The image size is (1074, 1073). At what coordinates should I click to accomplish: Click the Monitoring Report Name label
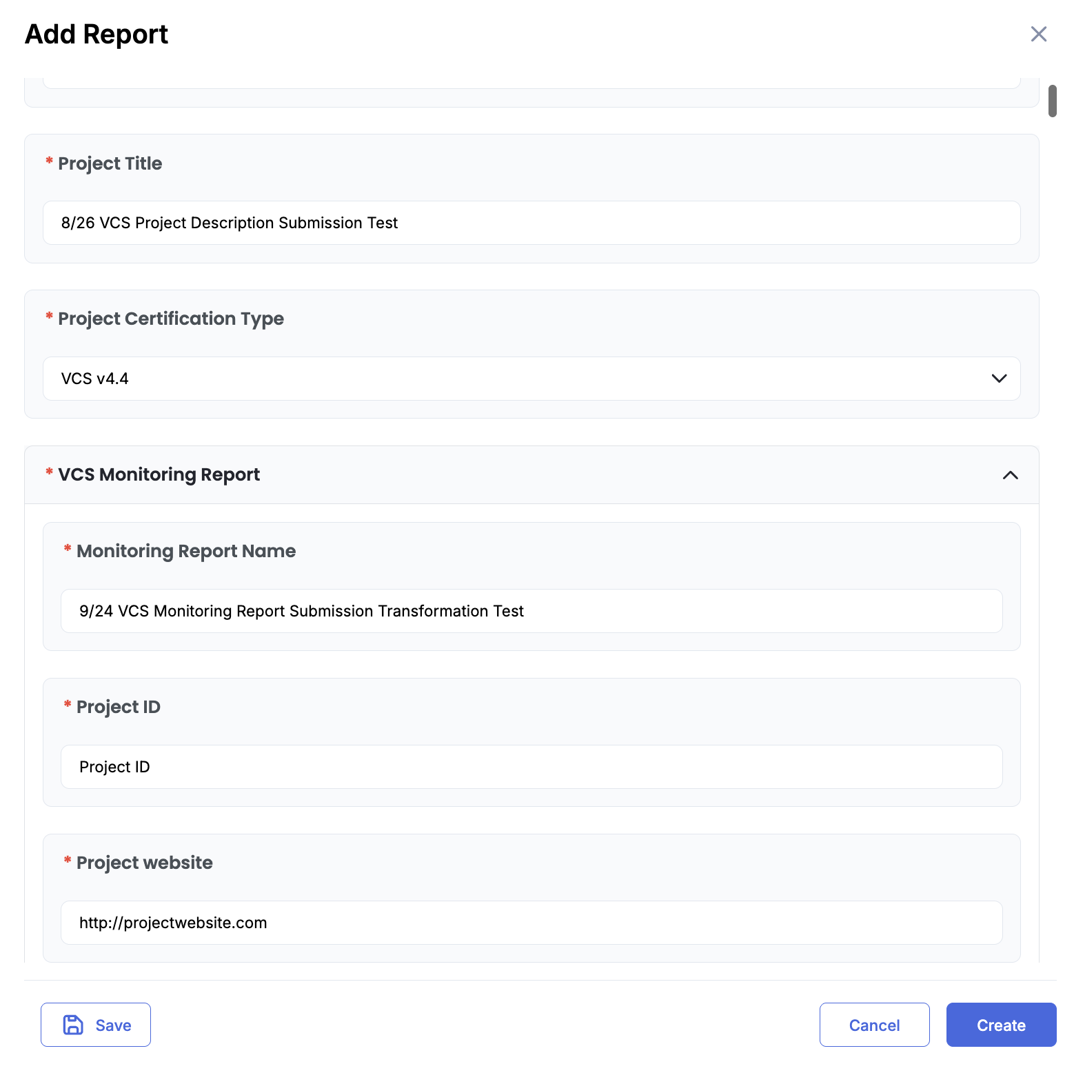click(x=185, y=551)
